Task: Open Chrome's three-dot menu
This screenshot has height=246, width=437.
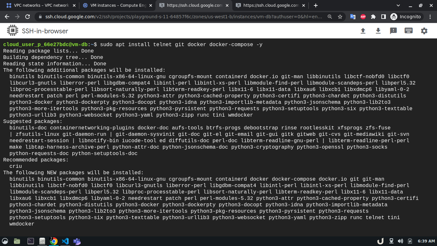Action: (430, 17)
